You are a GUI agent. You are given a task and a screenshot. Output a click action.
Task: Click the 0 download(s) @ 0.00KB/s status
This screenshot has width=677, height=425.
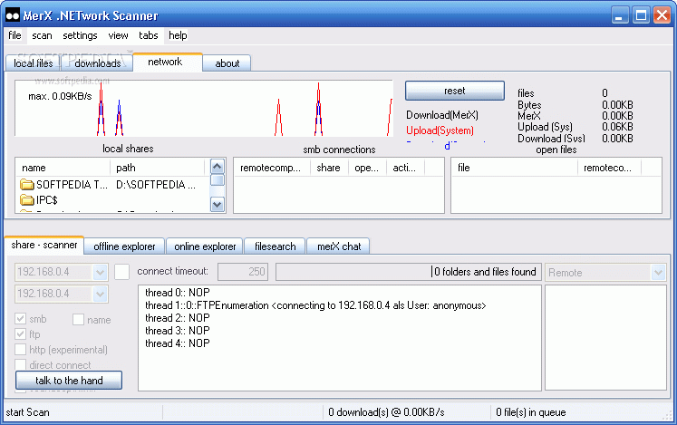[x=386, y=412]
